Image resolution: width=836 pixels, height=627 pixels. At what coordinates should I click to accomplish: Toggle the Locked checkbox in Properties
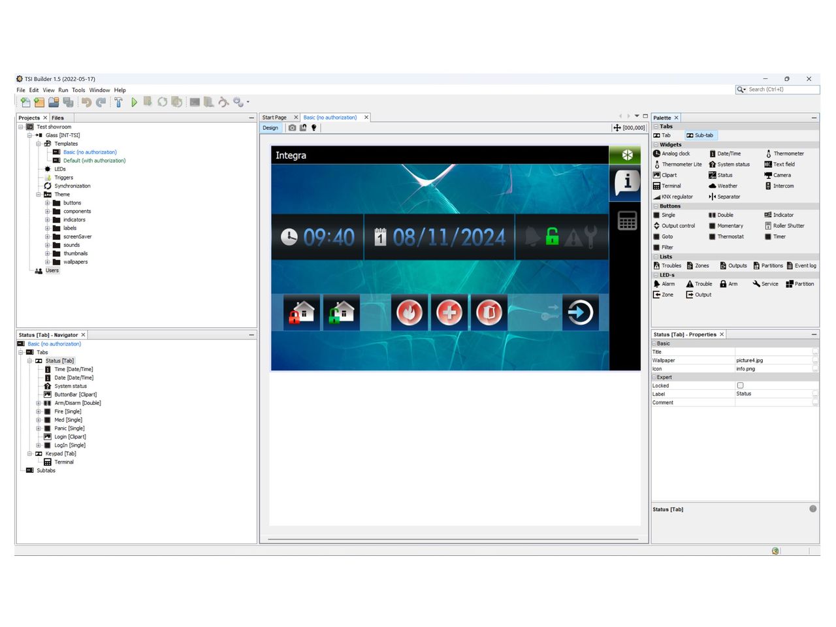click(740, 385)
